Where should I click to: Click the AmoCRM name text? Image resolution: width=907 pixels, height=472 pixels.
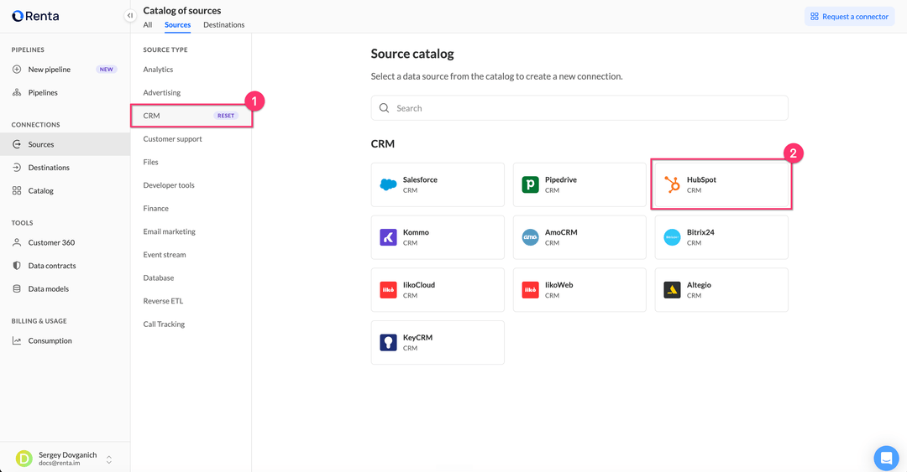click(561, 232)
